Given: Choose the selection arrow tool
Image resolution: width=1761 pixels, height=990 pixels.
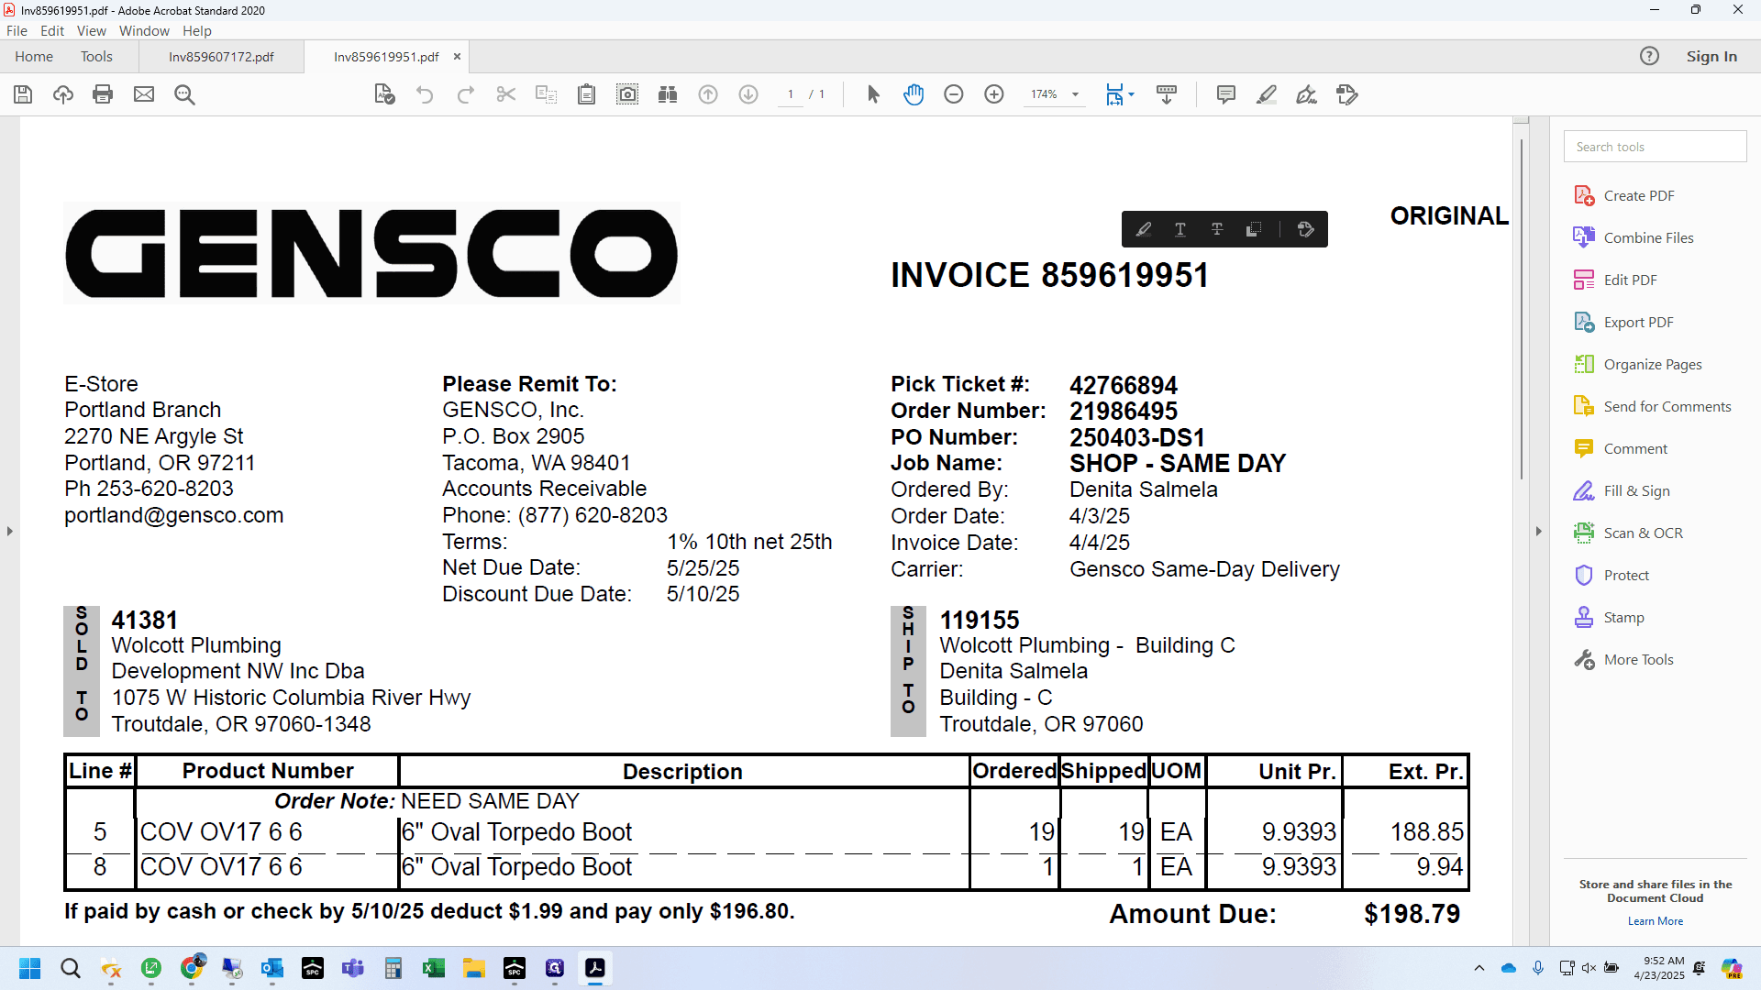Looking at the screenshot, I should (x=873, y=94).
